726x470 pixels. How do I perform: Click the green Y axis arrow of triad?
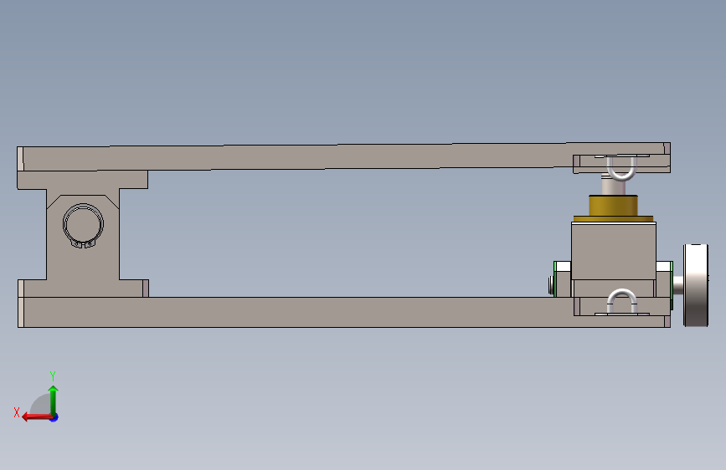pyautogui.click(x=54, y=400)
